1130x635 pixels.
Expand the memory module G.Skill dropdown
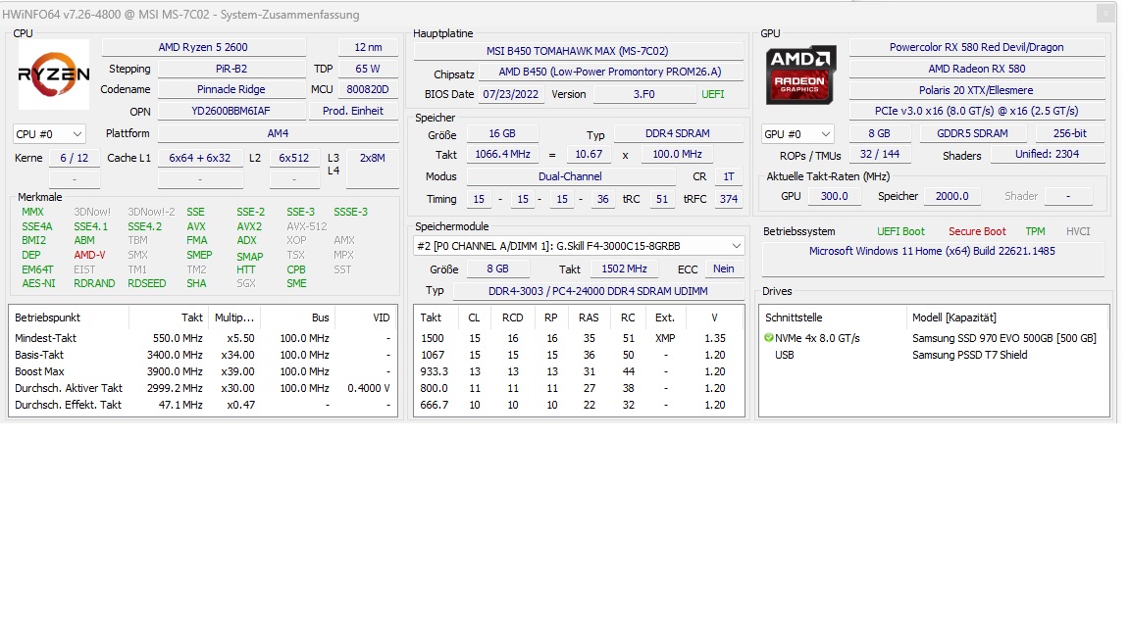pyautogui.click(x=579, y=246)
